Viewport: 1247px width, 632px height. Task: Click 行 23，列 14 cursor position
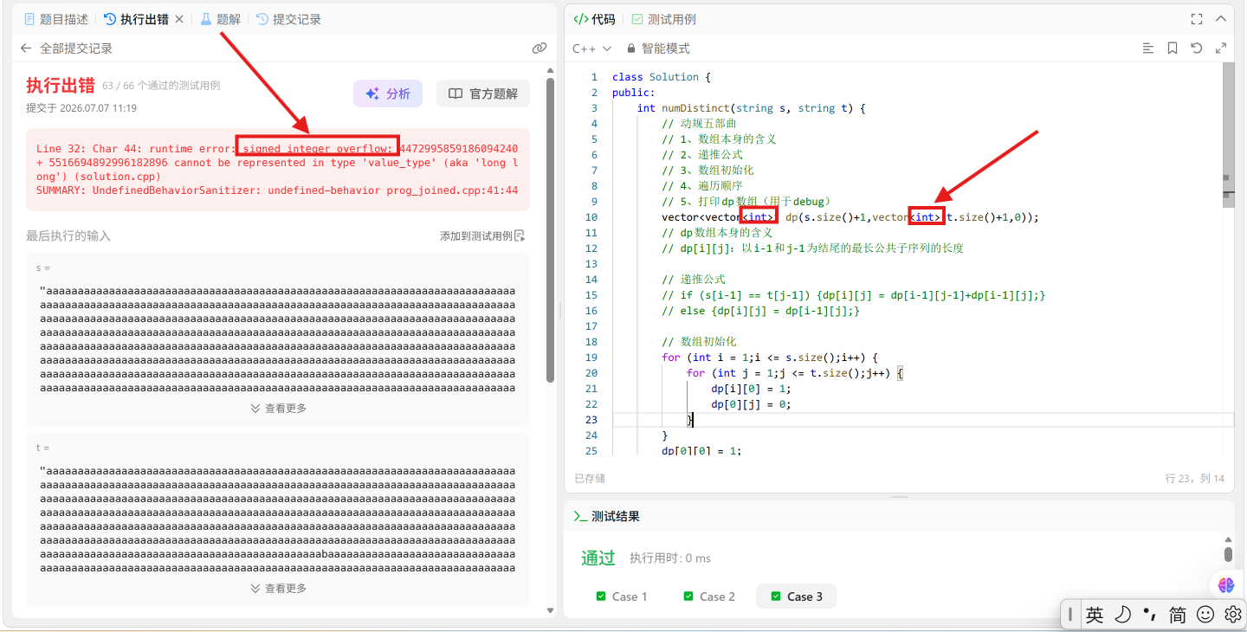pos(1195,478)
